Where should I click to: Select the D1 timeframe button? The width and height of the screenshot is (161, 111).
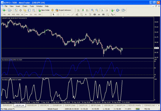point(31,15)
